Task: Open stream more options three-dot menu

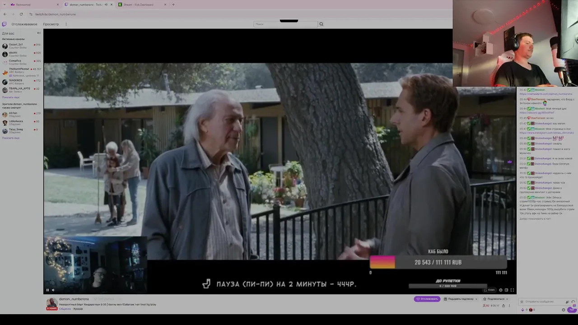Action: 509,306
